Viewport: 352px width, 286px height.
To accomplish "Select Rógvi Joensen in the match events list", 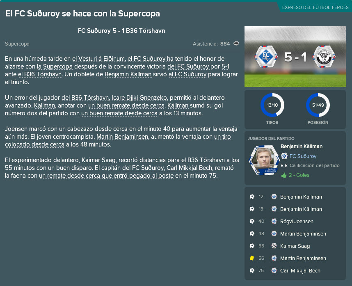I will click(x=297, y=221).
